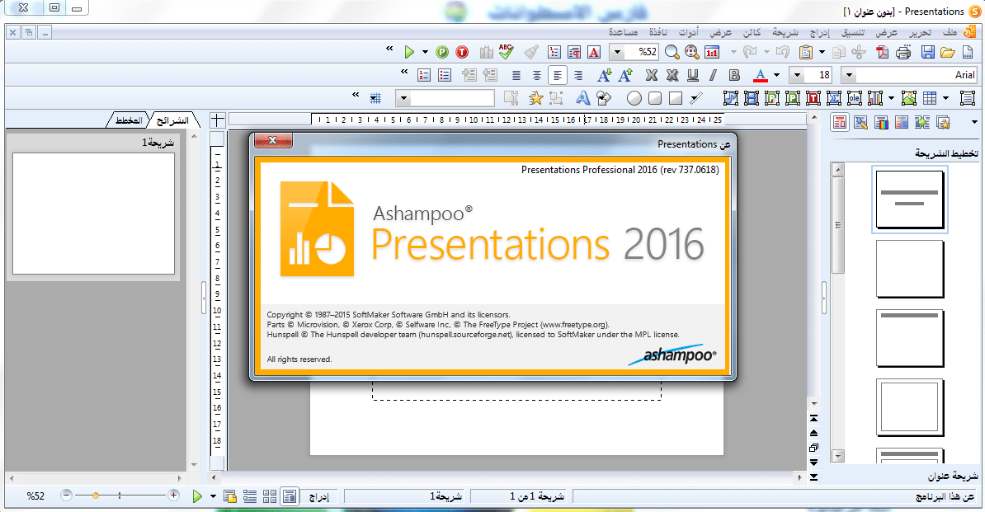Draw an ellipse shape
The image size is (985, 512).
(634, 98)
